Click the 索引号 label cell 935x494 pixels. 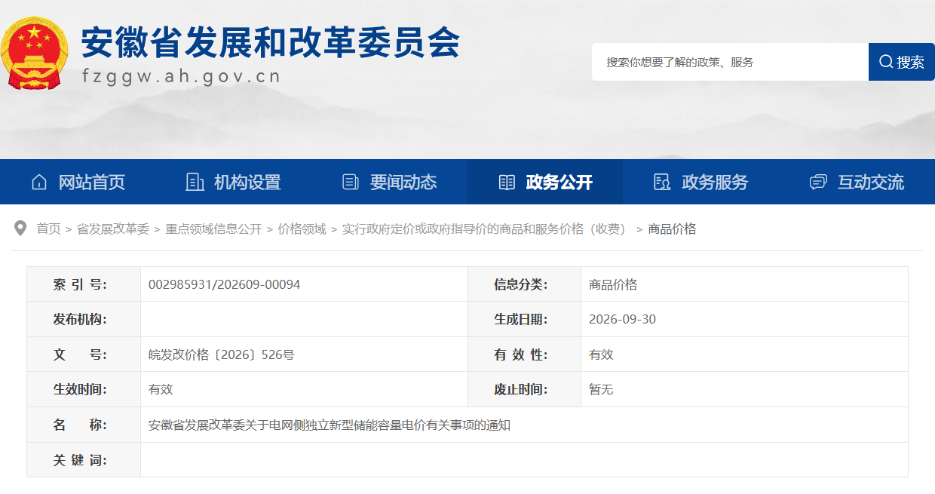84,284
